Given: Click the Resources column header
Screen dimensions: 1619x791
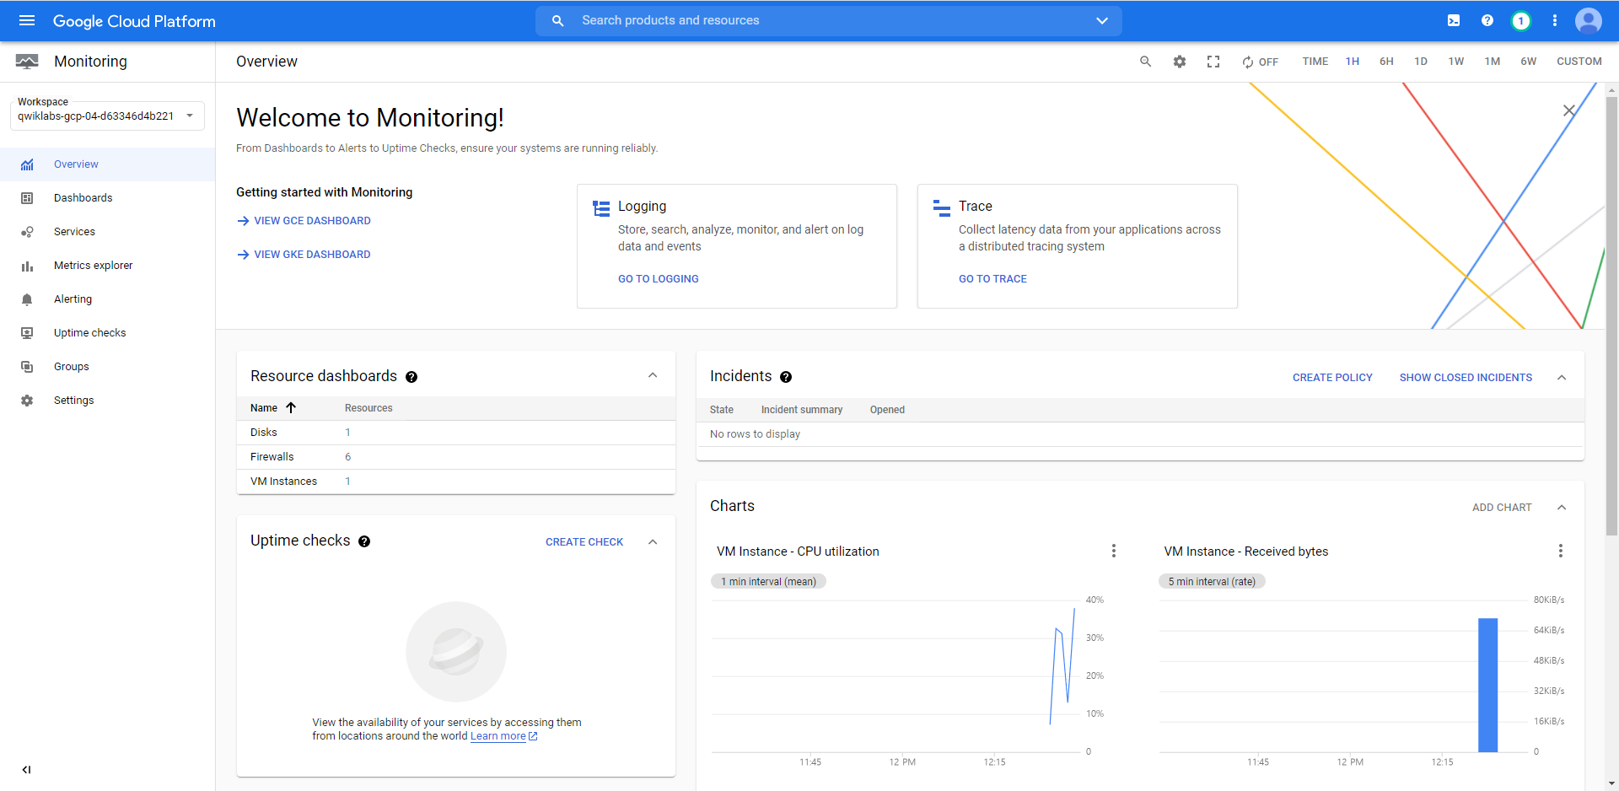Looking at the screenshot, I should click(x=368, y=408).
